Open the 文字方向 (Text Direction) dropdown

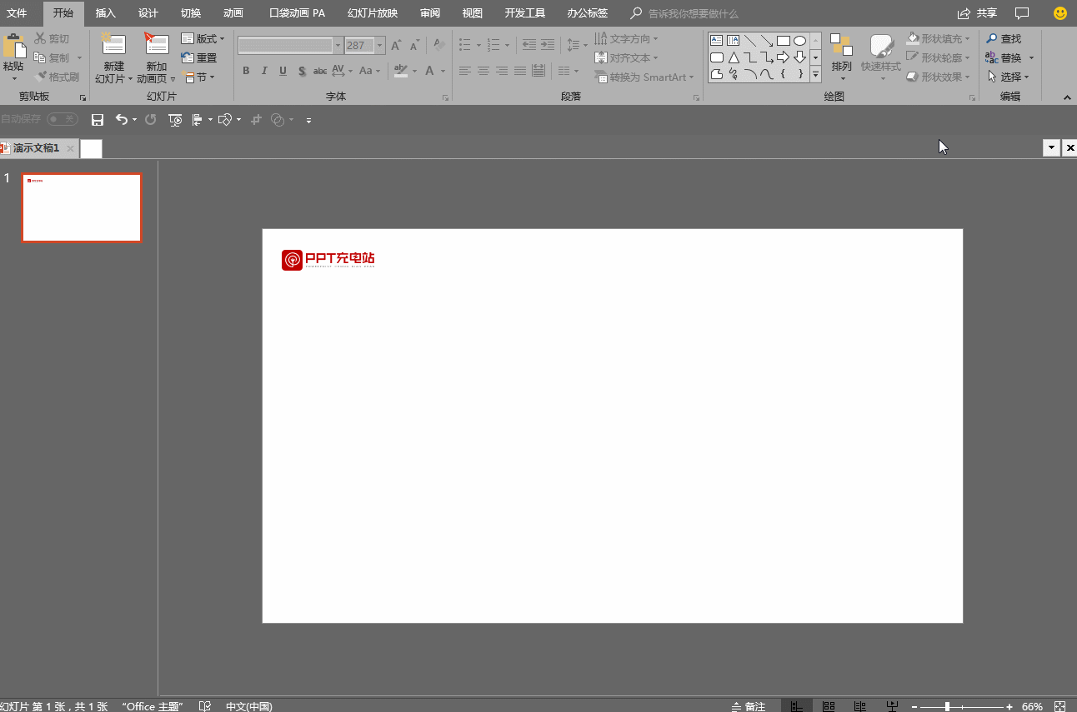[627, 38]
